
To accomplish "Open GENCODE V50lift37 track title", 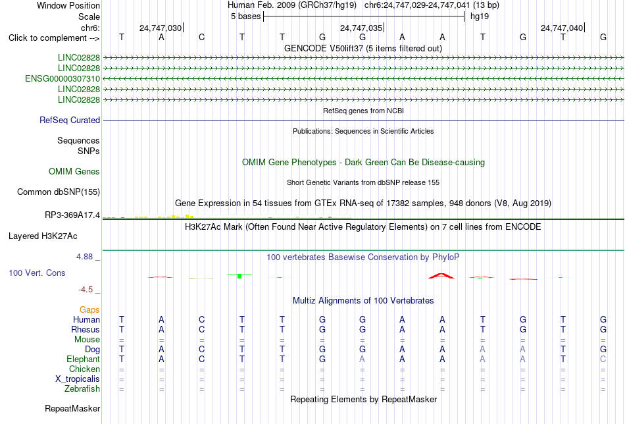I will point(362,48).
